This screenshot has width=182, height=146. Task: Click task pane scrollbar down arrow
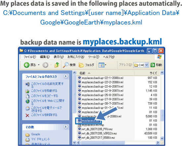[74, 142]
